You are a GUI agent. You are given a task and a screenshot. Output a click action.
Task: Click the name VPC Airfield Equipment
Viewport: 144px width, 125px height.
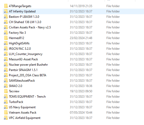point(25,118)
